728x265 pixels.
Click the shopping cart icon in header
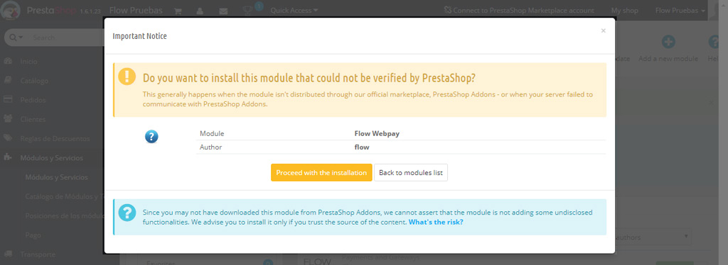(178, 11)
